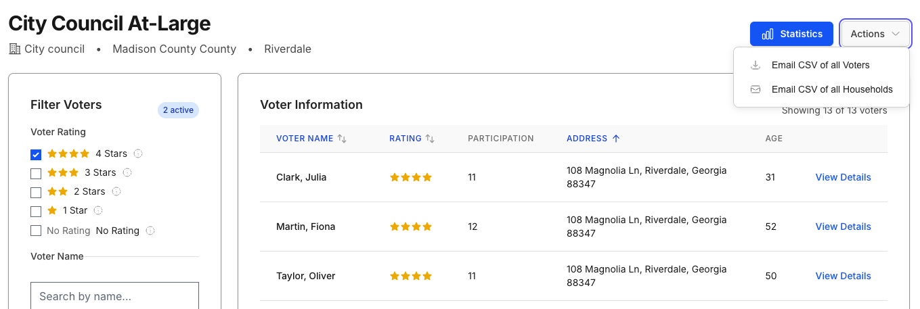Click the sort arrows icon beside Rating
The image size is (920, 309).
(430, 139)
